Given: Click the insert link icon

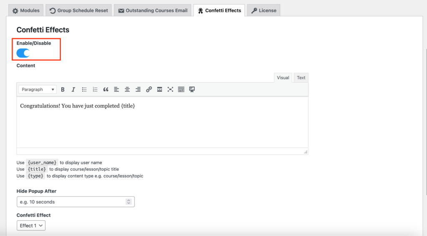Looking at the screenshot, I should pos(149,89).
